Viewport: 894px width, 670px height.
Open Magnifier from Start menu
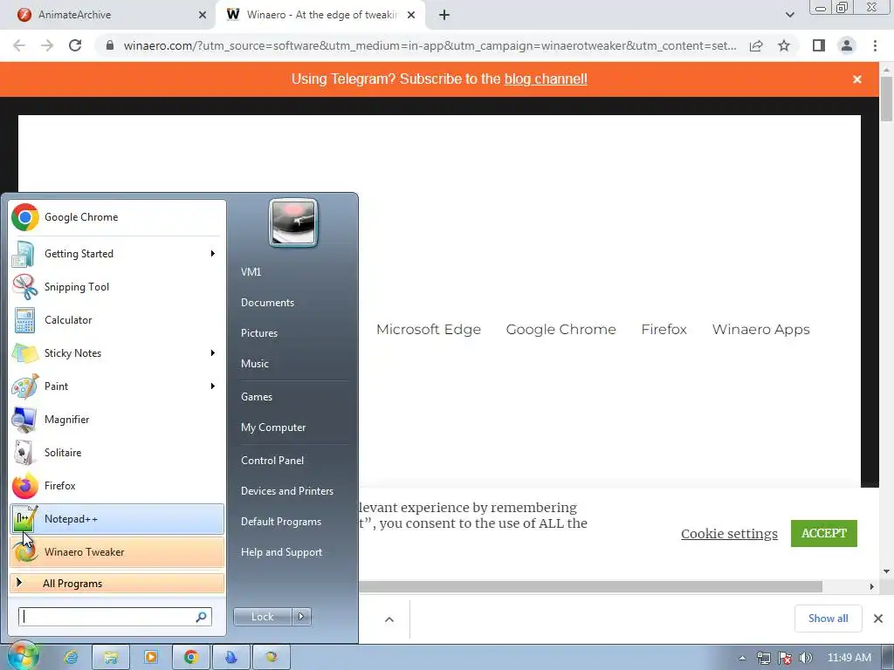[117, 419]
